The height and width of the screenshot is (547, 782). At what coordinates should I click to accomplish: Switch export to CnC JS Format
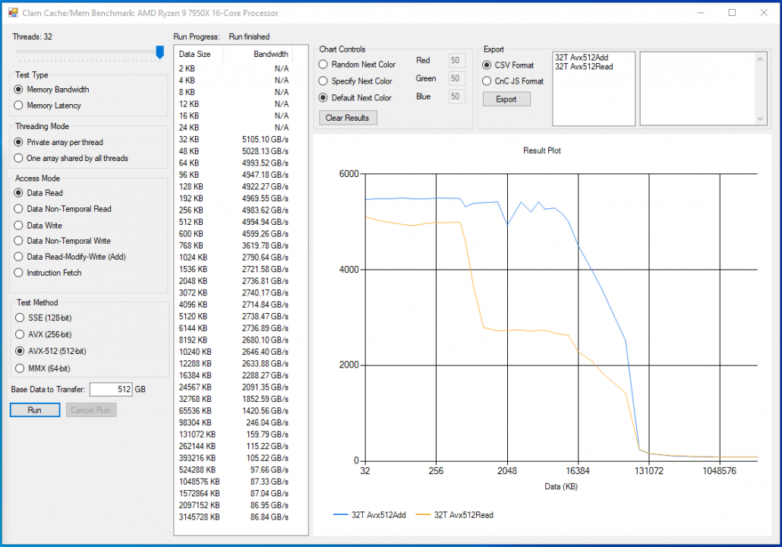(487, 81)
